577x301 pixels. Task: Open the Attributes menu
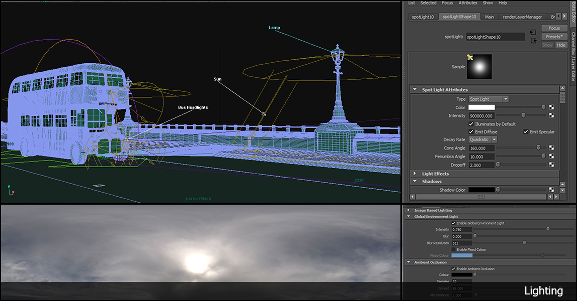(x=468, y=3)
